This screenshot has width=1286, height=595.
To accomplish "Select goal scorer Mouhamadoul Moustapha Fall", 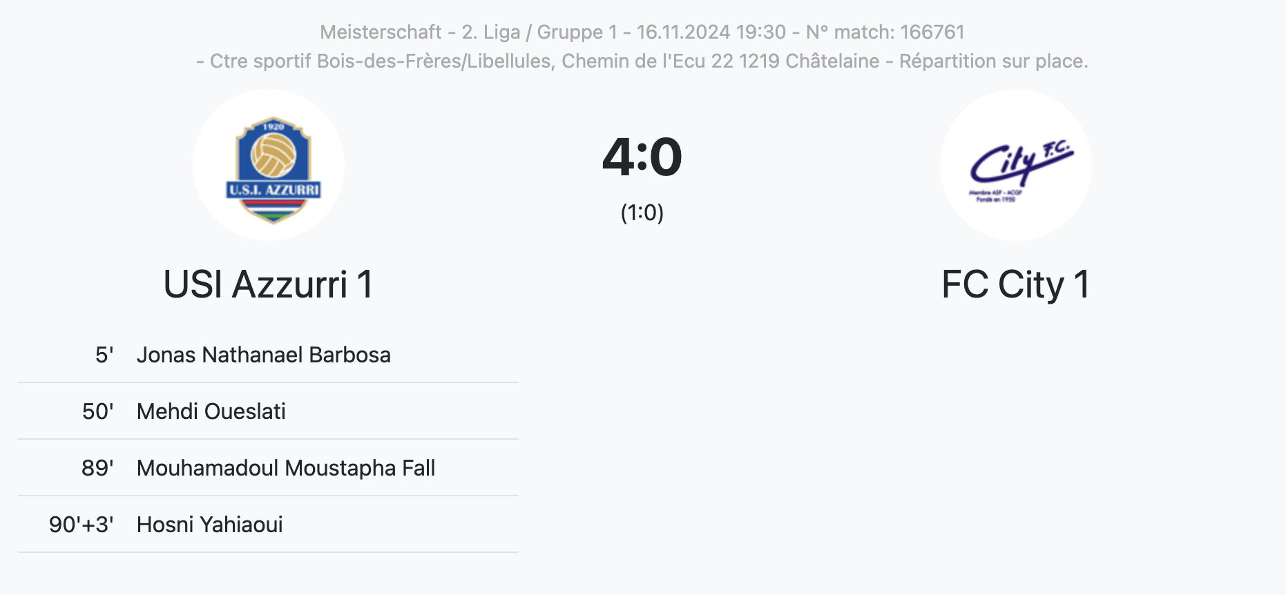I will click(286, 468).
